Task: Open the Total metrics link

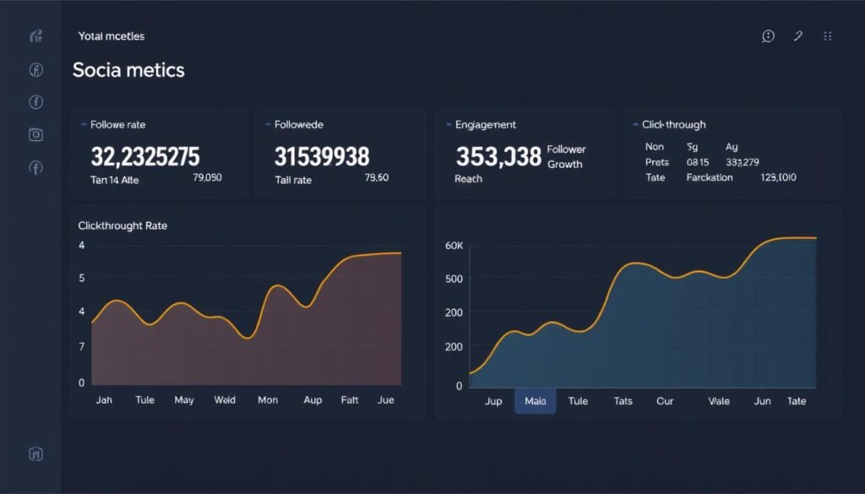Action: tap(113, 35)
